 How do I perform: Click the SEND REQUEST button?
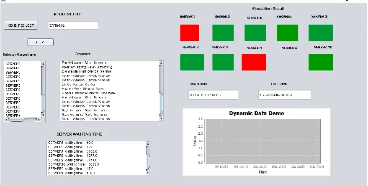(x=21, y=25)
